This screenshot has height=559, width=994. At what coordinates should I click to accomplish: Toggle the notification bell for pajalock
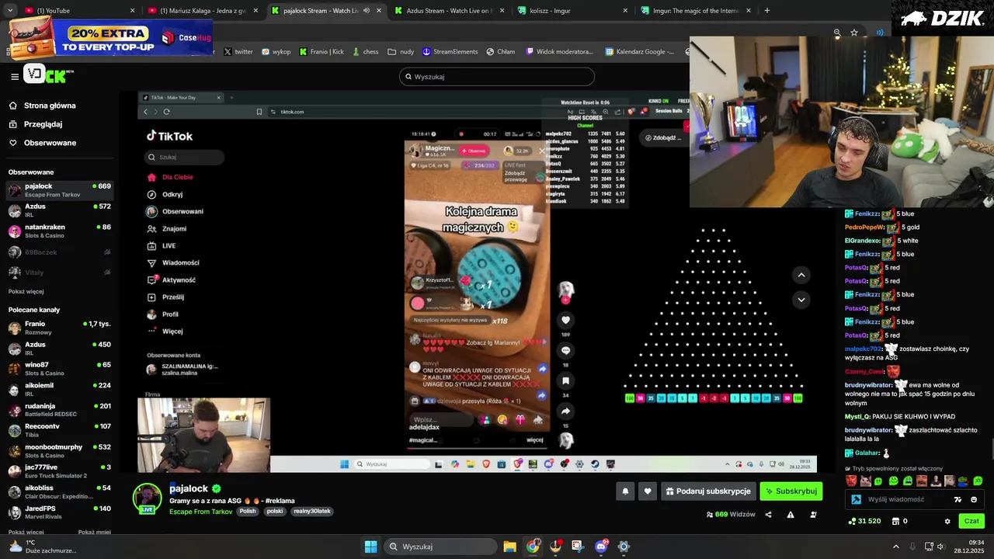pyautogui.click(x=625, y=491)
